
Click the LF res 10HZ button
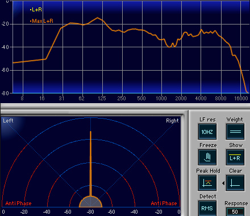[207, 132]
